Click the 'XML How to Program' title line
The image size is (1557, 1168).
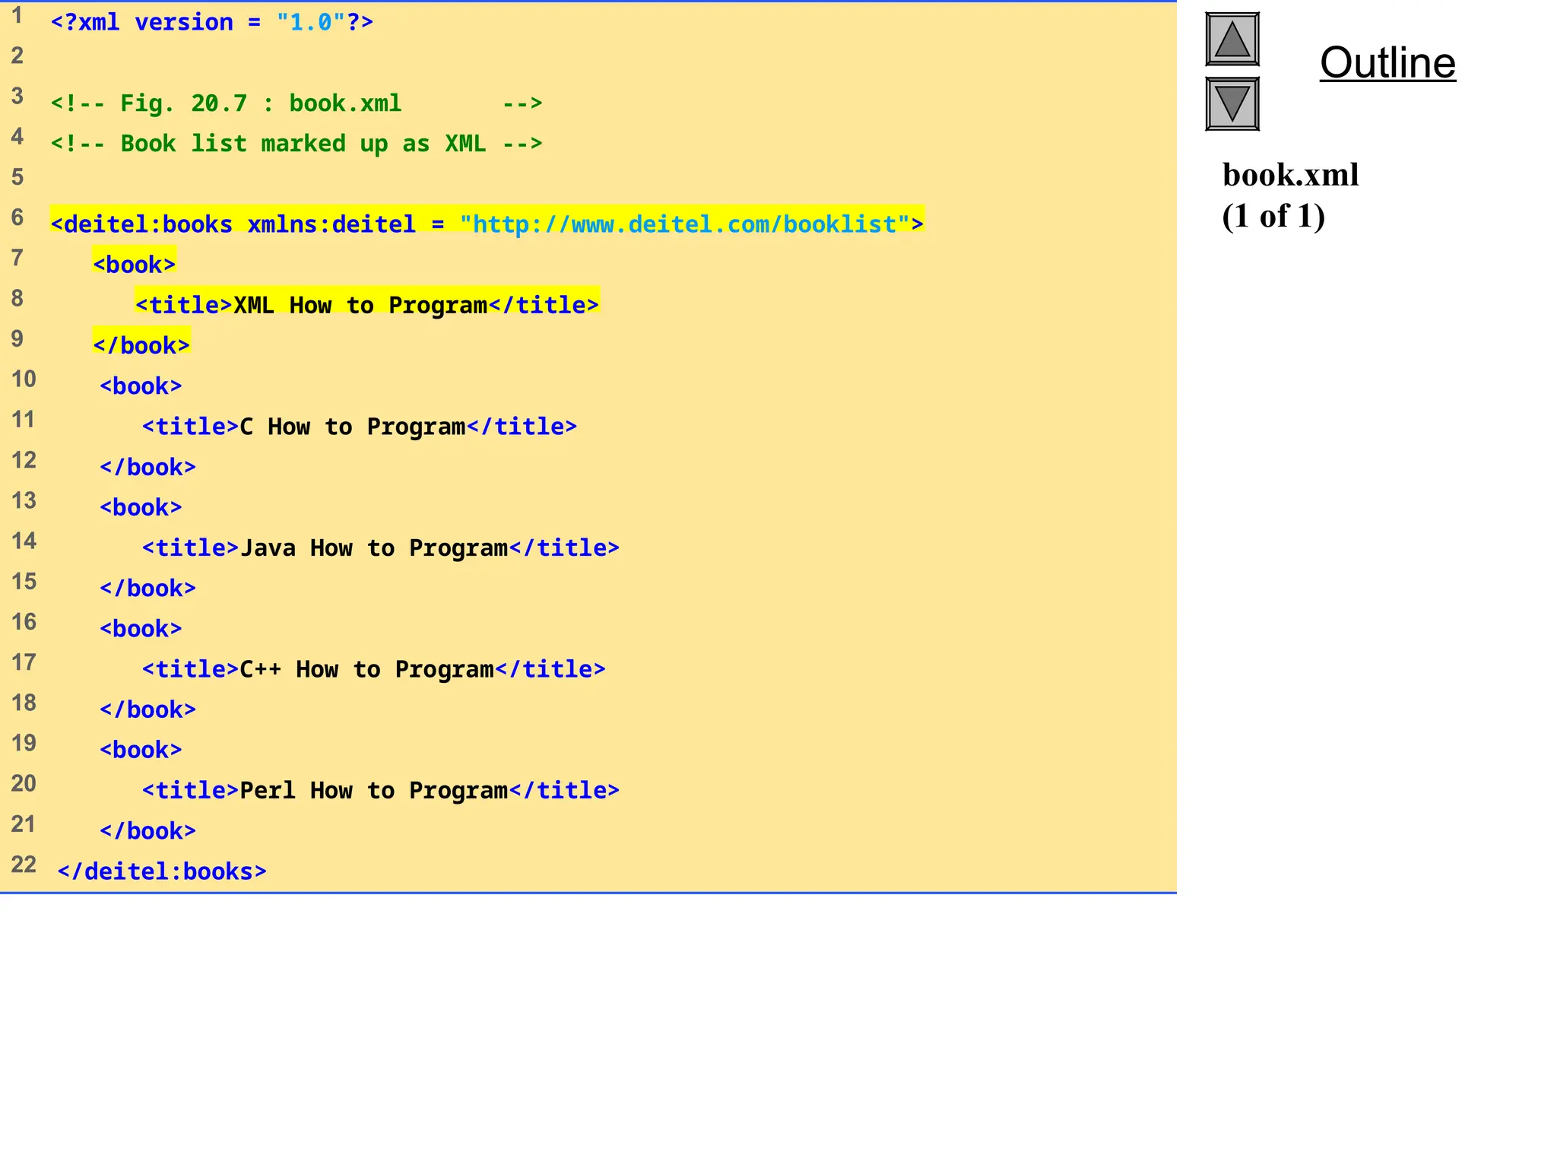point(367,304)
